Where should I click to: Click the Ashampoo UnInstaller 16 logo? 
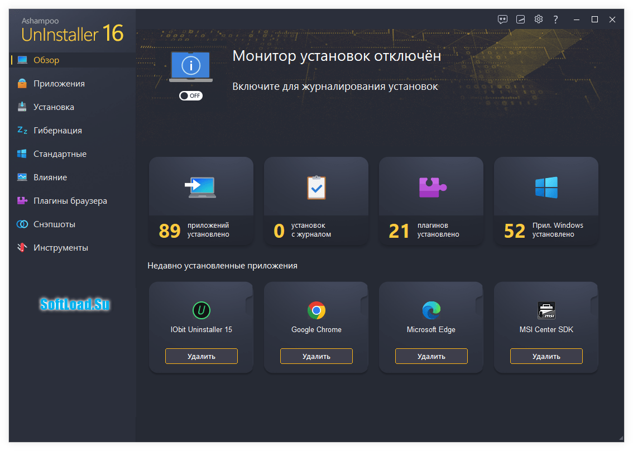(72, 30)
